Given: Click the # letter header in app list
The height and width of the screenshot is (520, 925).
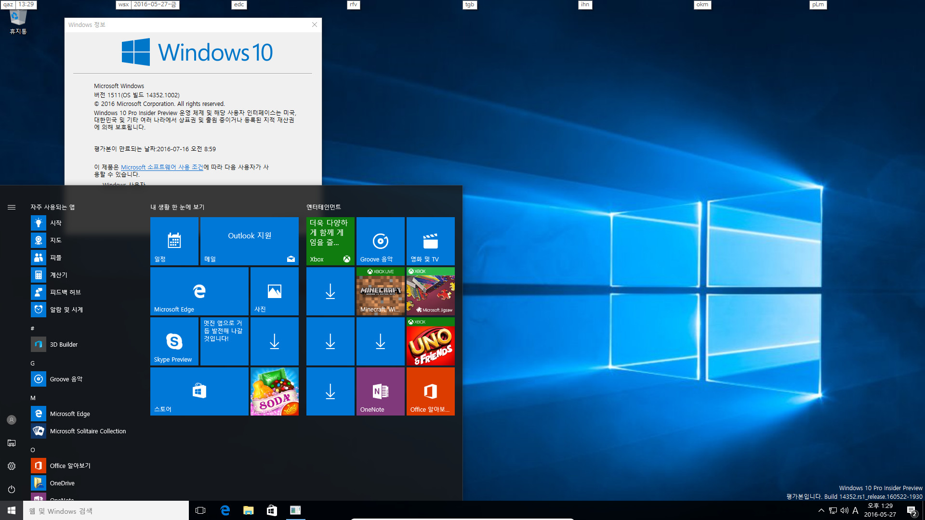Looking at the screenshot, I should [32, 328].
